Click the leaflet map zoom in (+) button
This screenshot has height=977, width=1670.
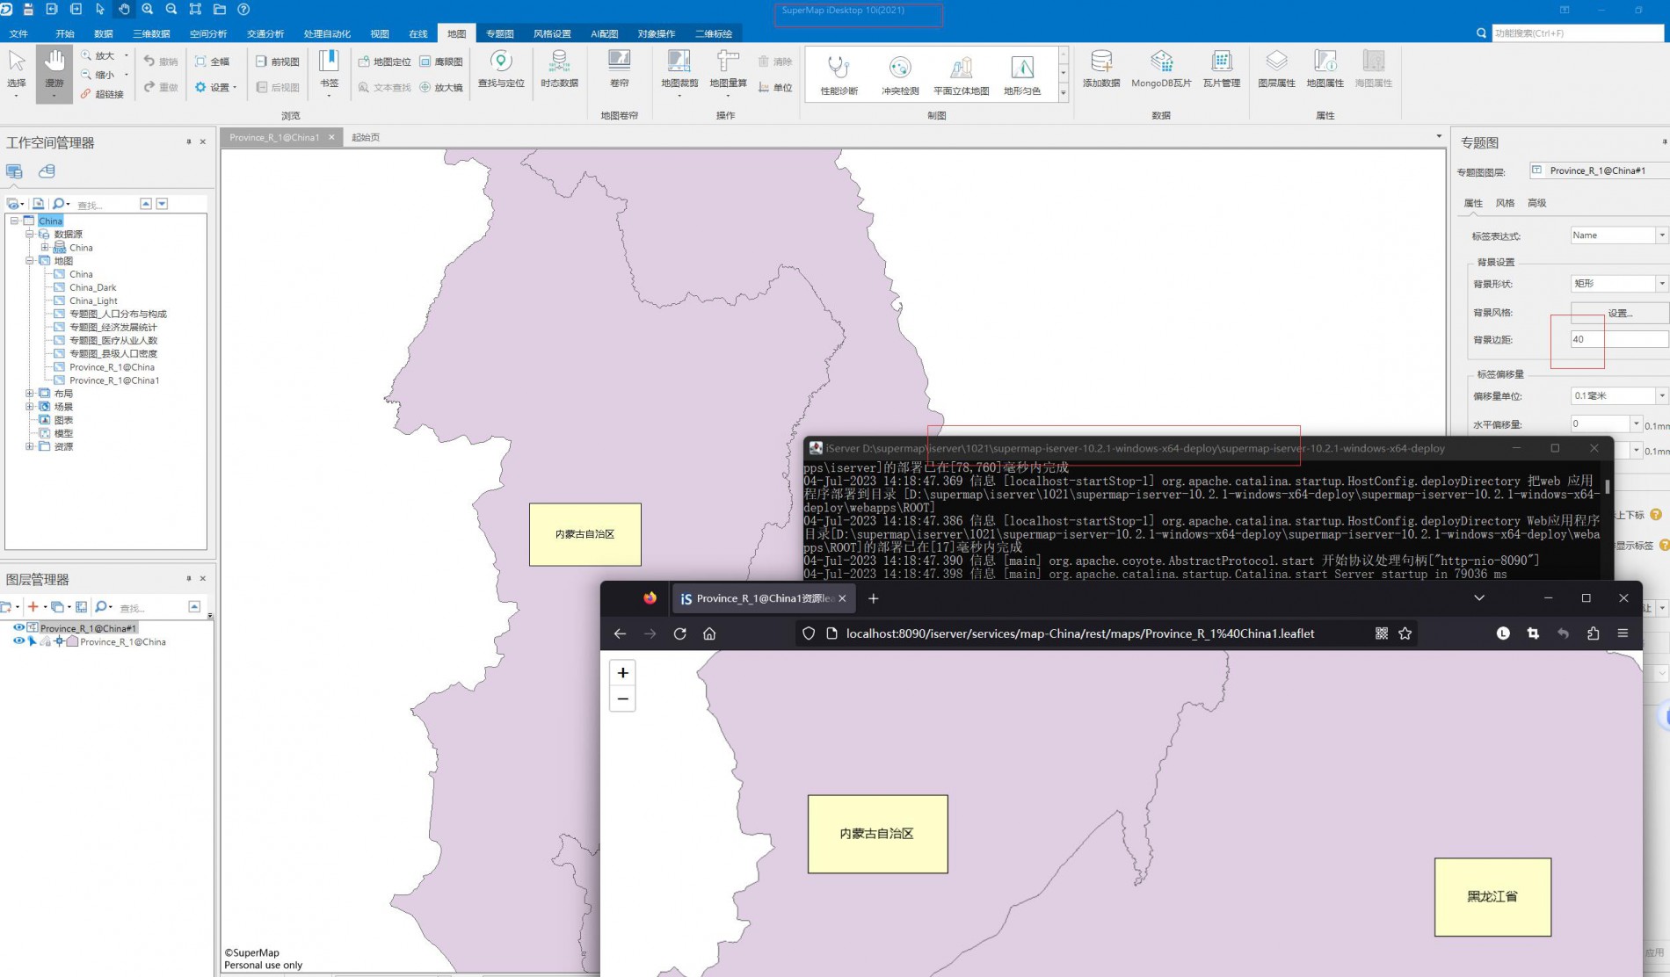pos(622,673)
